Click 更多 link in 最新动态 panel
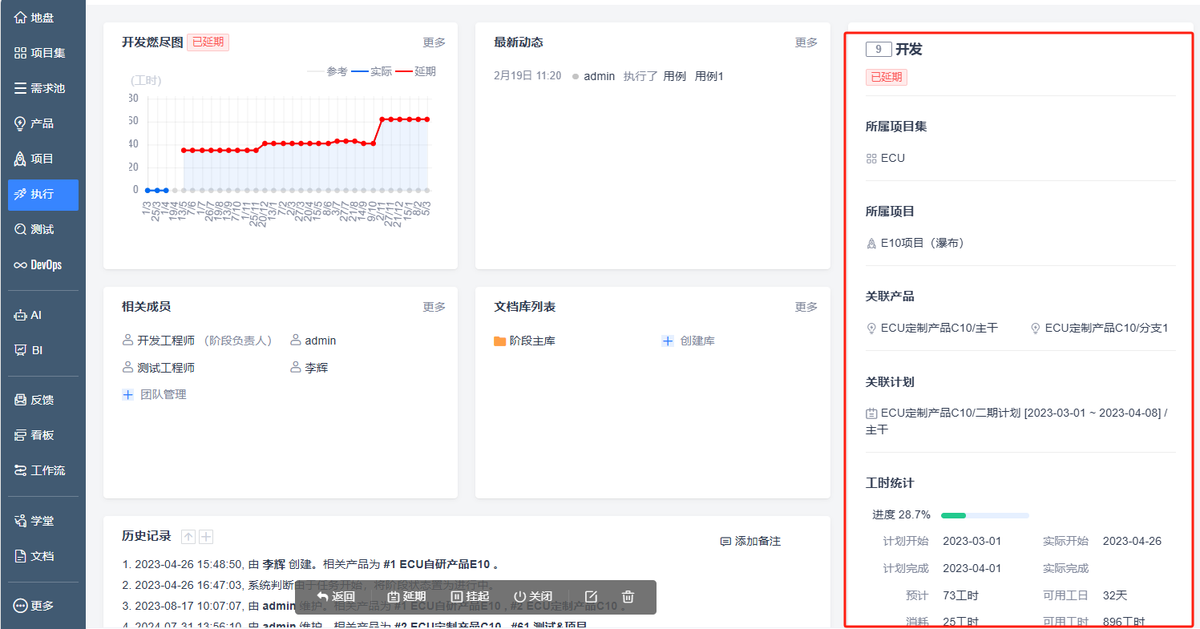Screen dimensions: 1200x629 point(806,42)
